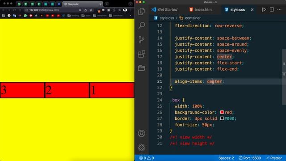
Task: Open the WhatsApp bookmark
Action: click(25, 16)
